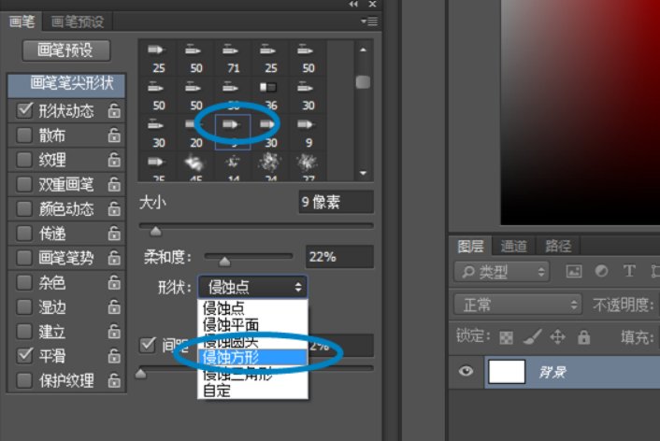The width and height of the screenshot is (660, 441).
Task: Enable the 双重画笔 checkbox
Action: 24,184
